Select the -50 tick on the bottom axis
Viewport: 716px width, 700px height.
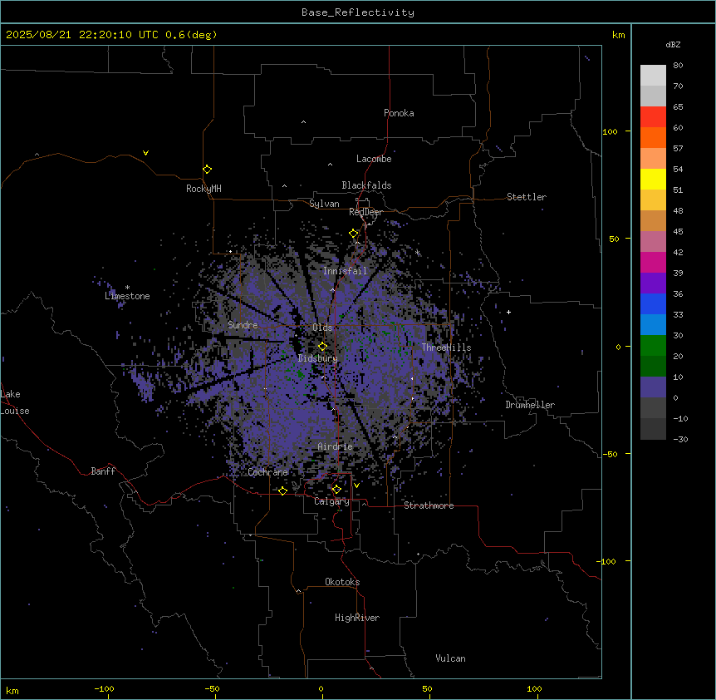[x=213, y=688]
